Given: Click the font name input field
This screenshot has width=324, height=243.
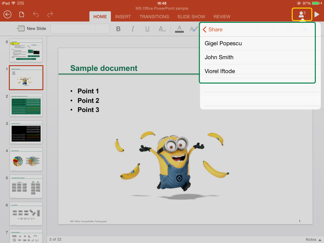Looking at the screenshot, I should pos(73,29).
